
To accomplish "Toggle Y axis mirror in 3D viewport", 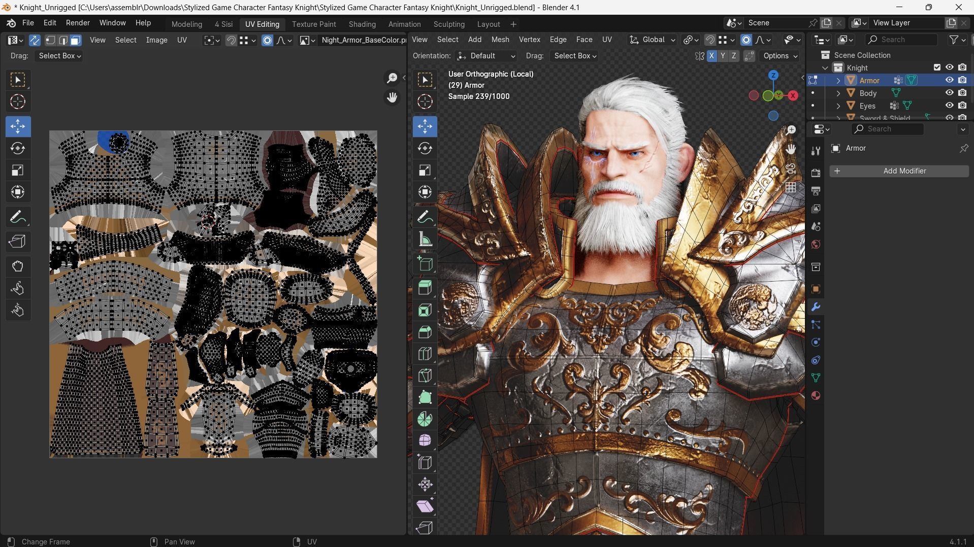I will click(x=723, y=56).
